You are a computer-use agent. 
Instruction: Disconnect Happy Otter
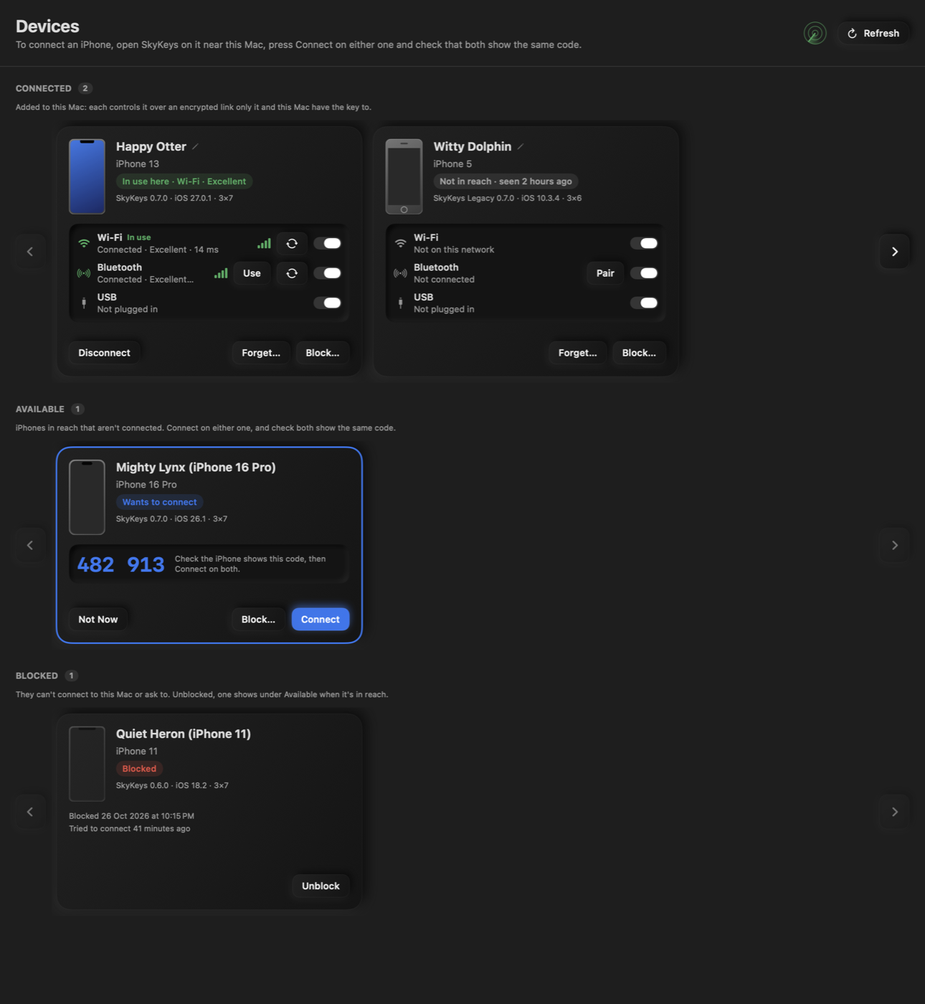pyautogui.click(x=104, y=353)
